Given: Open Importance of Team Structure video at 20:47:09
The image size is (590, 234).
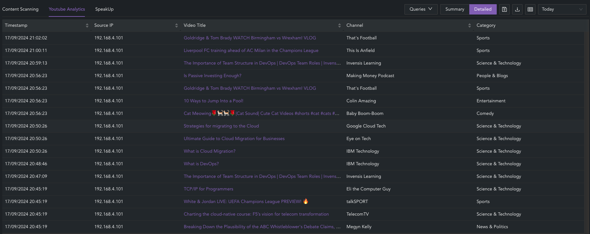Looking at the screenshot, I should point(262,176).
